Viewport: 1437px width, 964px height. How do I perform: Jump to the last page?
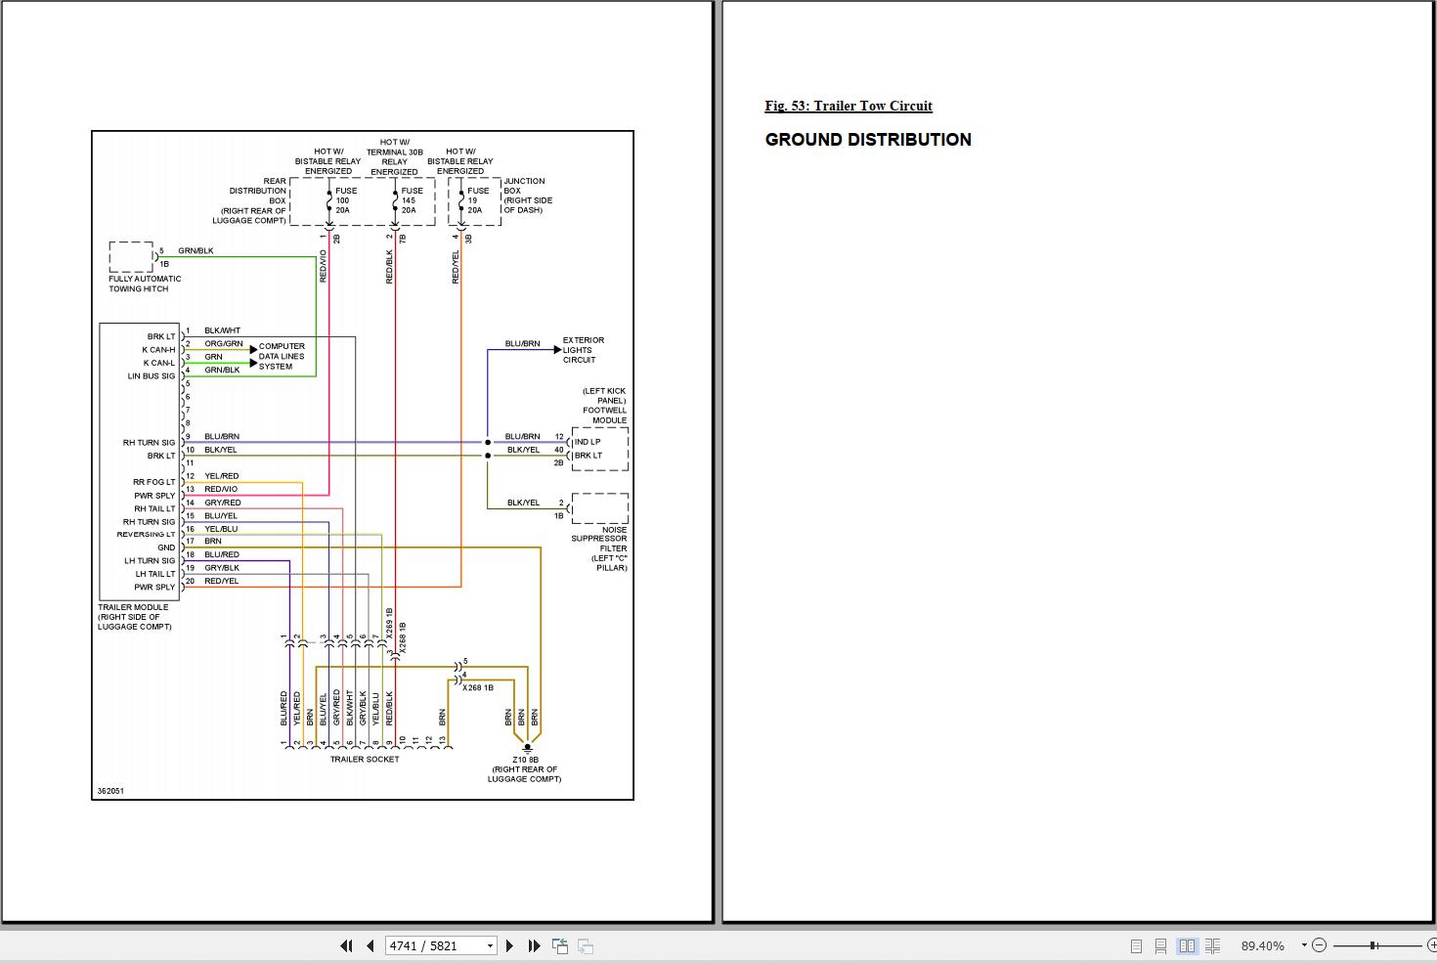[x=534, y=945]
